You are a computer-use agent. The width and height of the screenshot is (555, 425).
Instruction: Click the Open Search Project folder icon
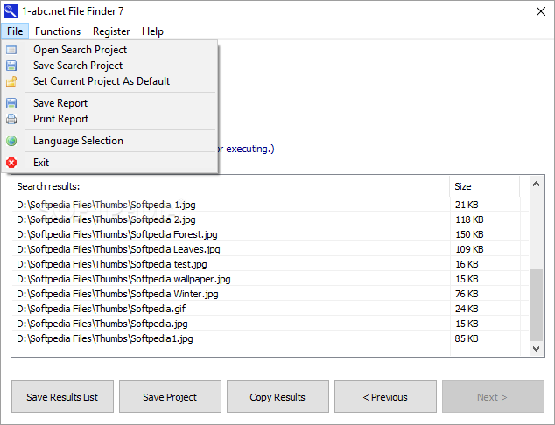11,50
